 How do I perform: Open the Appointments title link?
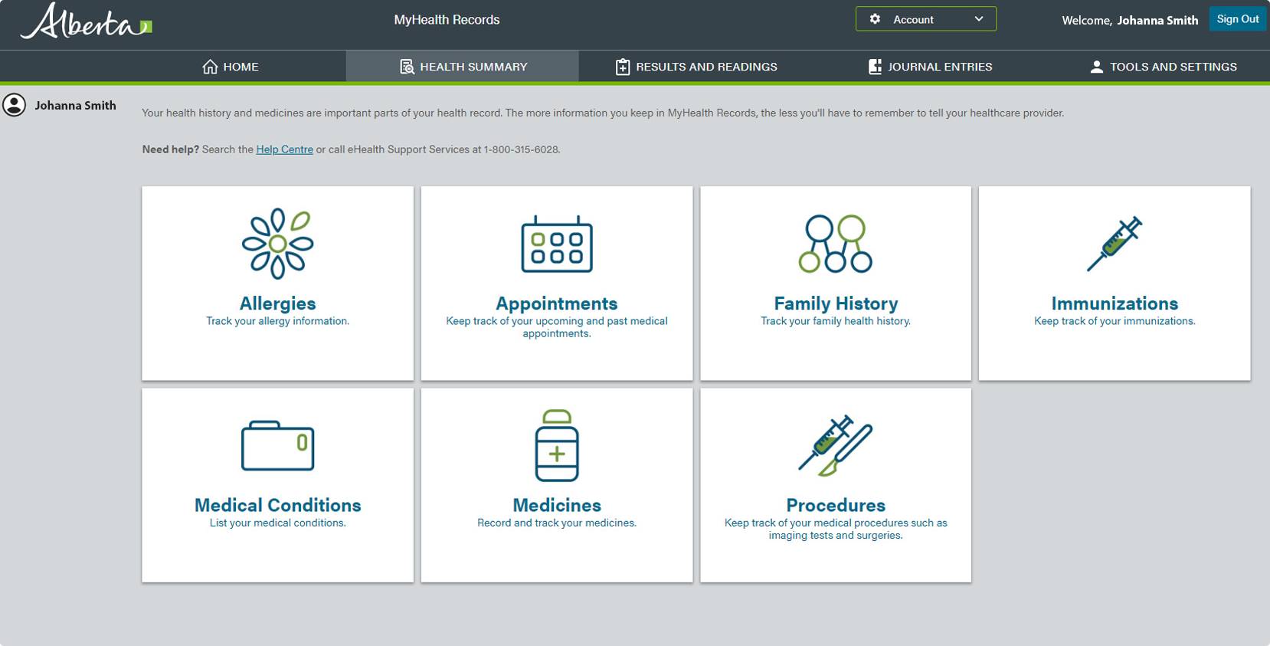click(557, 303)
